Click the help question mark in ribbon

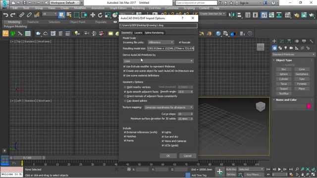(x=250, y=34)
